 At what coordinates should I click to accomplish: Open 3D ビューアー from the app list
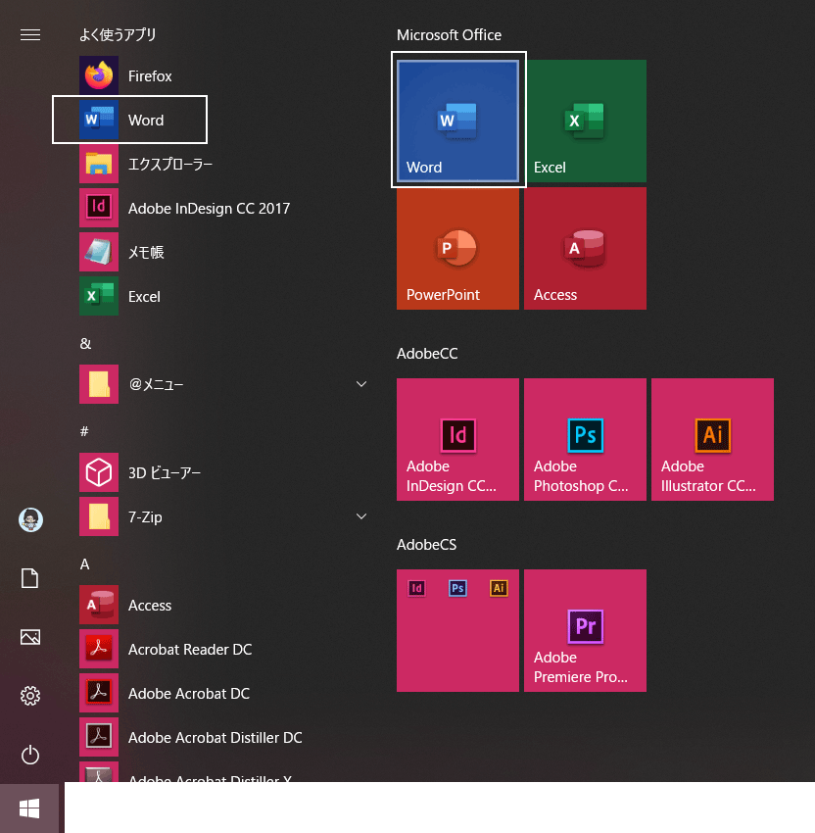[223, 472]
